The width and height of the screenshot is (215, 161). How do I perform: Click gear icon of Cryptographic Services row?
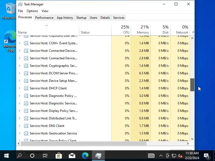[x=26, y=66]
